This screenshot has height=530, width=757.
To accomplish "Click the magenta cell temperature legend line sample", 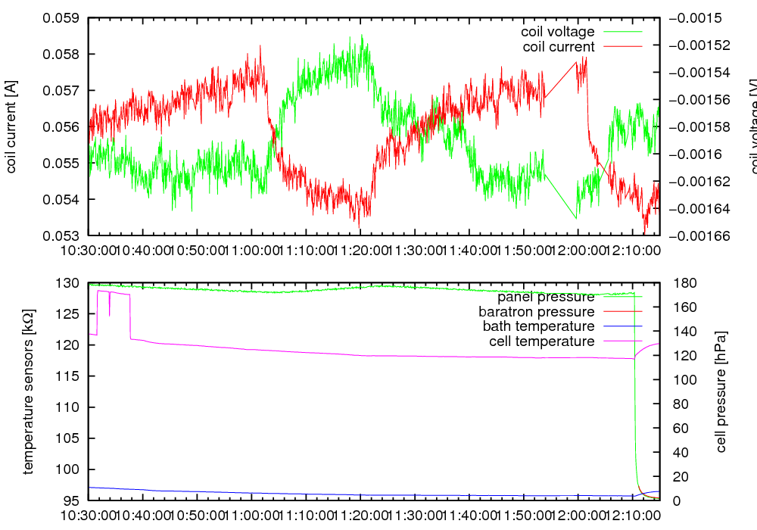I will coord(622,341).
